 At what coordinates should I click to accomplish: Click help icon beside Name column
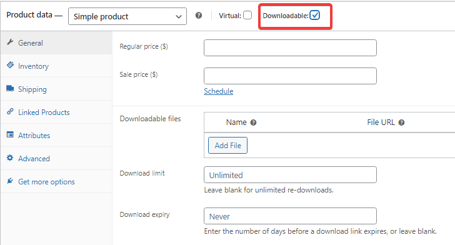253,122
